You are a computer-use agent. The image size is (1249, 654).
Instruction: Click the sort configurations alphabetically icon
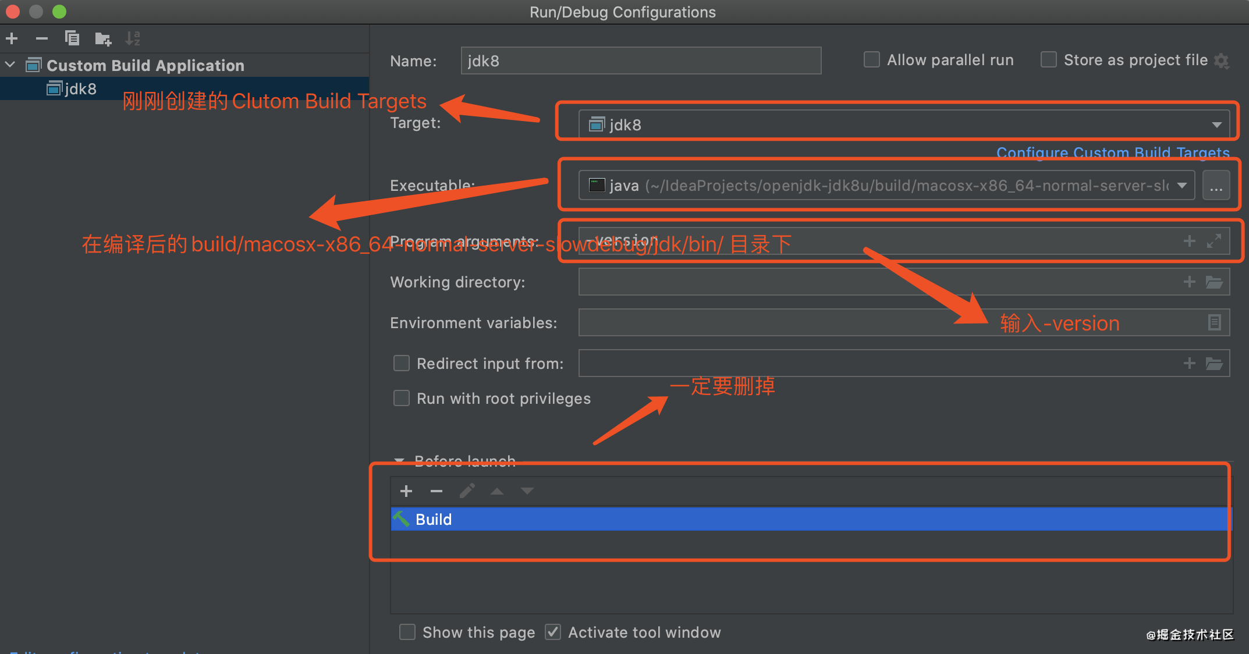[133, 39]
